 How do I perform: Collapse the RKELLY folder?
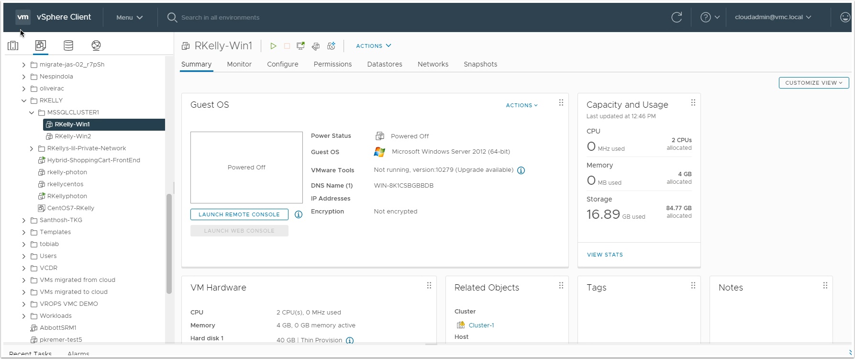pyautogui.click(x=24, y=101)
